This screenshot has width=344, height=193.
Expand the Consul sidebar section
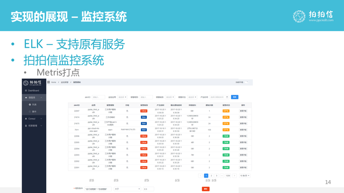click(x=34, y=118)
